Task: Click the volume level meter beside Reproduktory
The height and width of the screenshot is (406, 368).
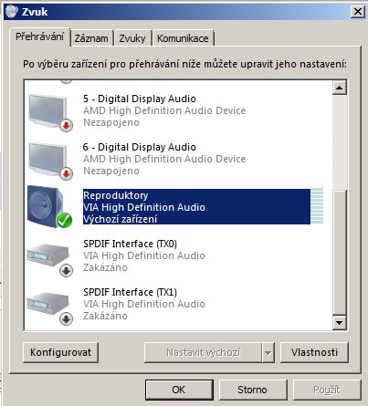Action: coord(317,206)
